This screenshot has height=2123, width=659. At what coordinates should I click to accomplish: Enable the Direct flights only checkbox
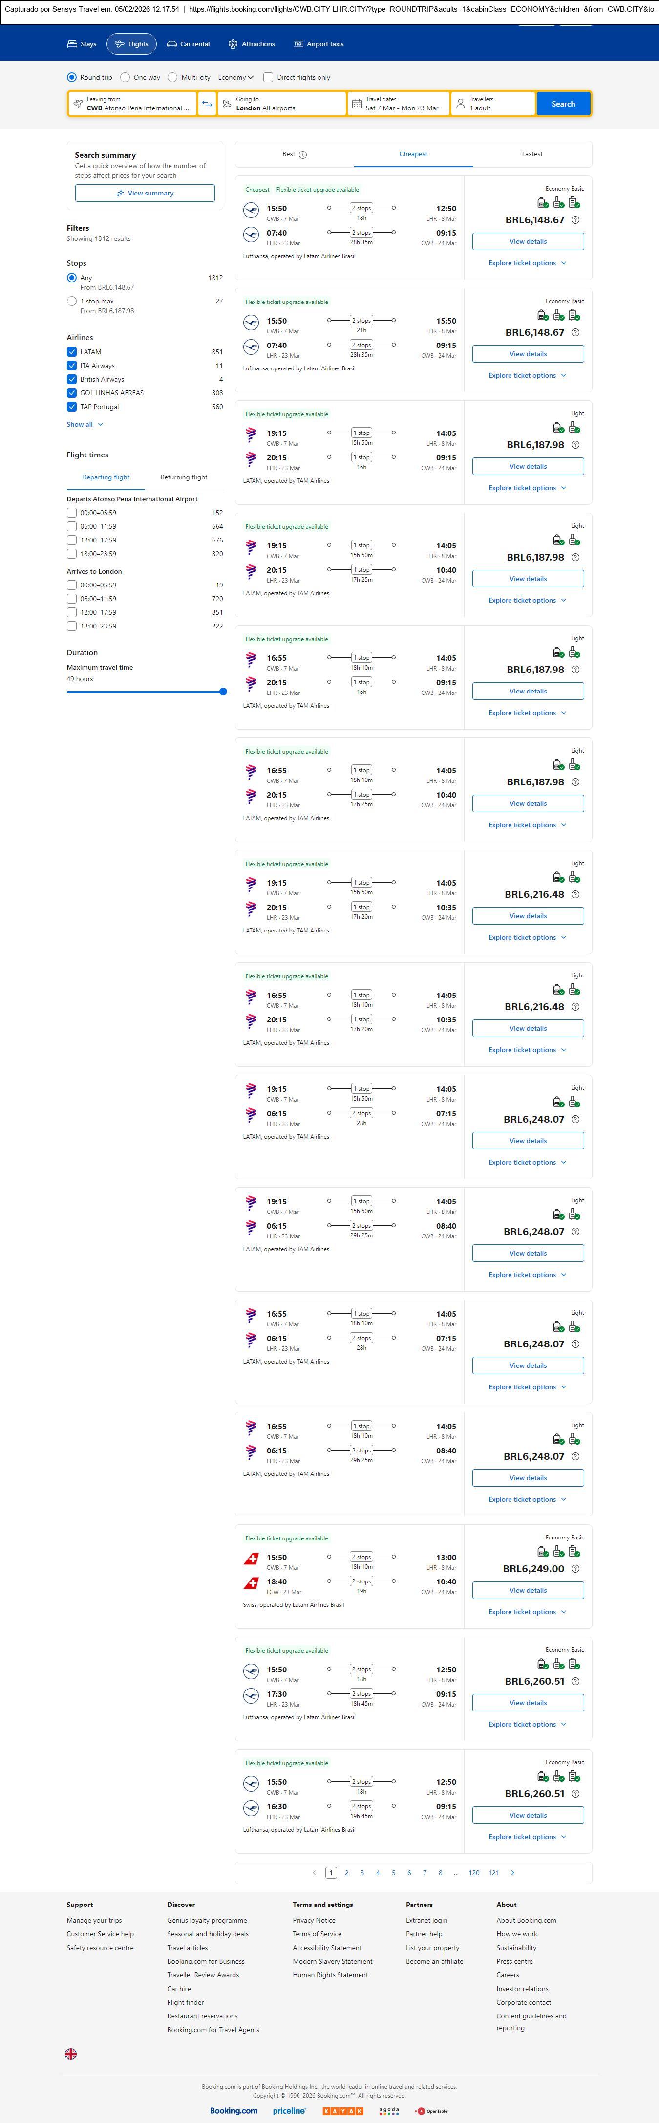(x=268, y=78)
